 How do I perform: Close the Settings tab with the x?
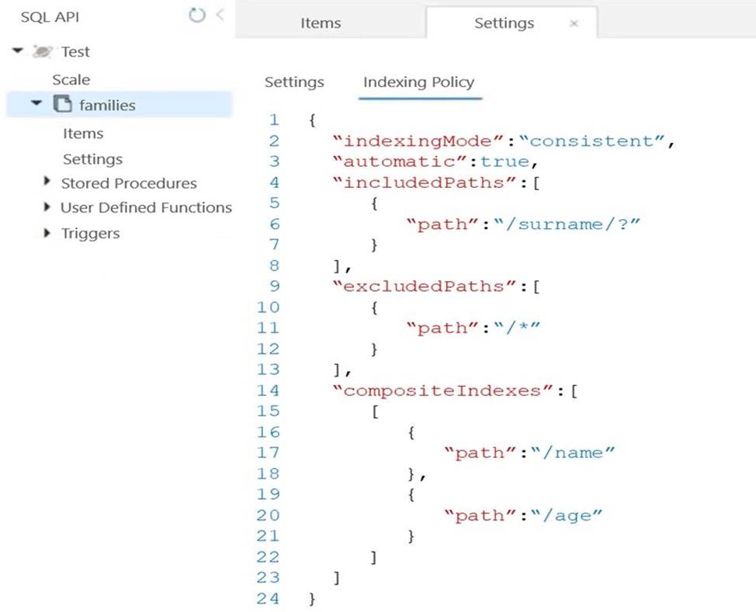[x=574, y=24]
